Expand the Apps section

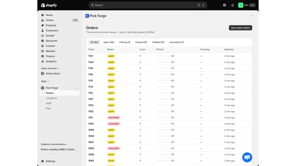45,81
